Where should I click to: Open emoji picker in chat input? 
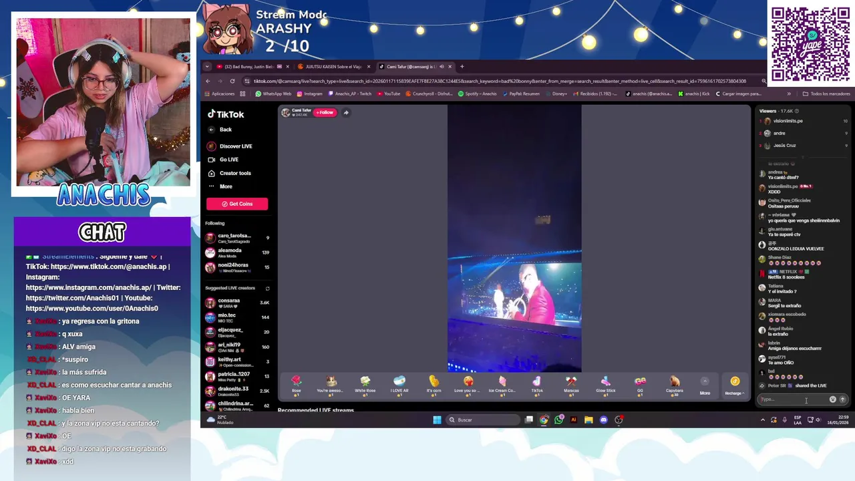click(832, 399)
